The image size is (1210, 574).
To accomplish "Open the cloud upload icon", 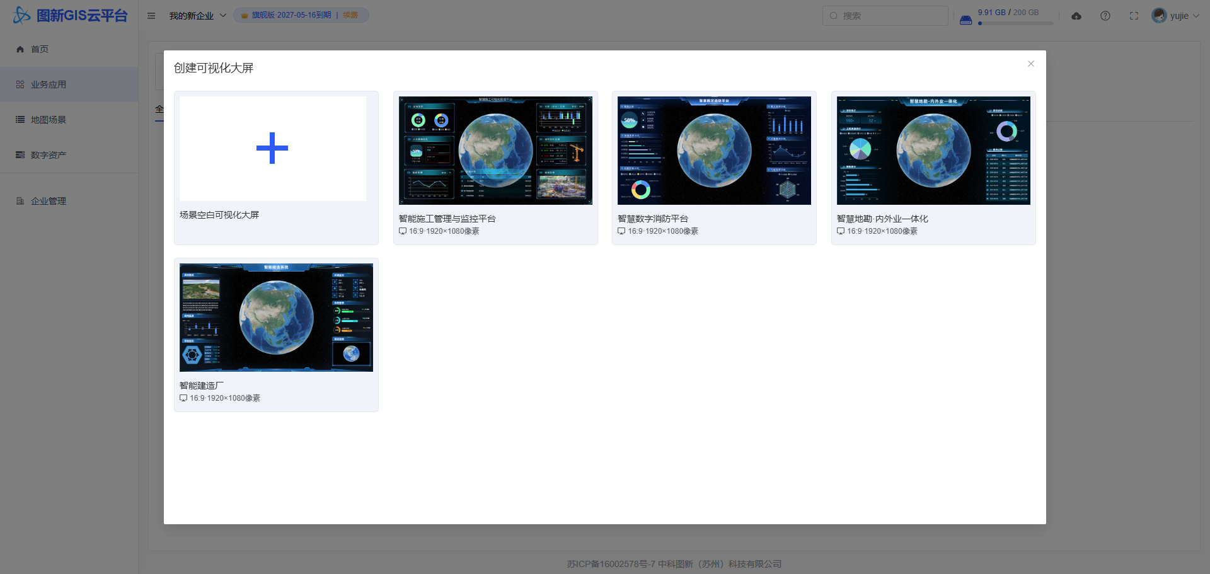I will [x=1076, y=16].
